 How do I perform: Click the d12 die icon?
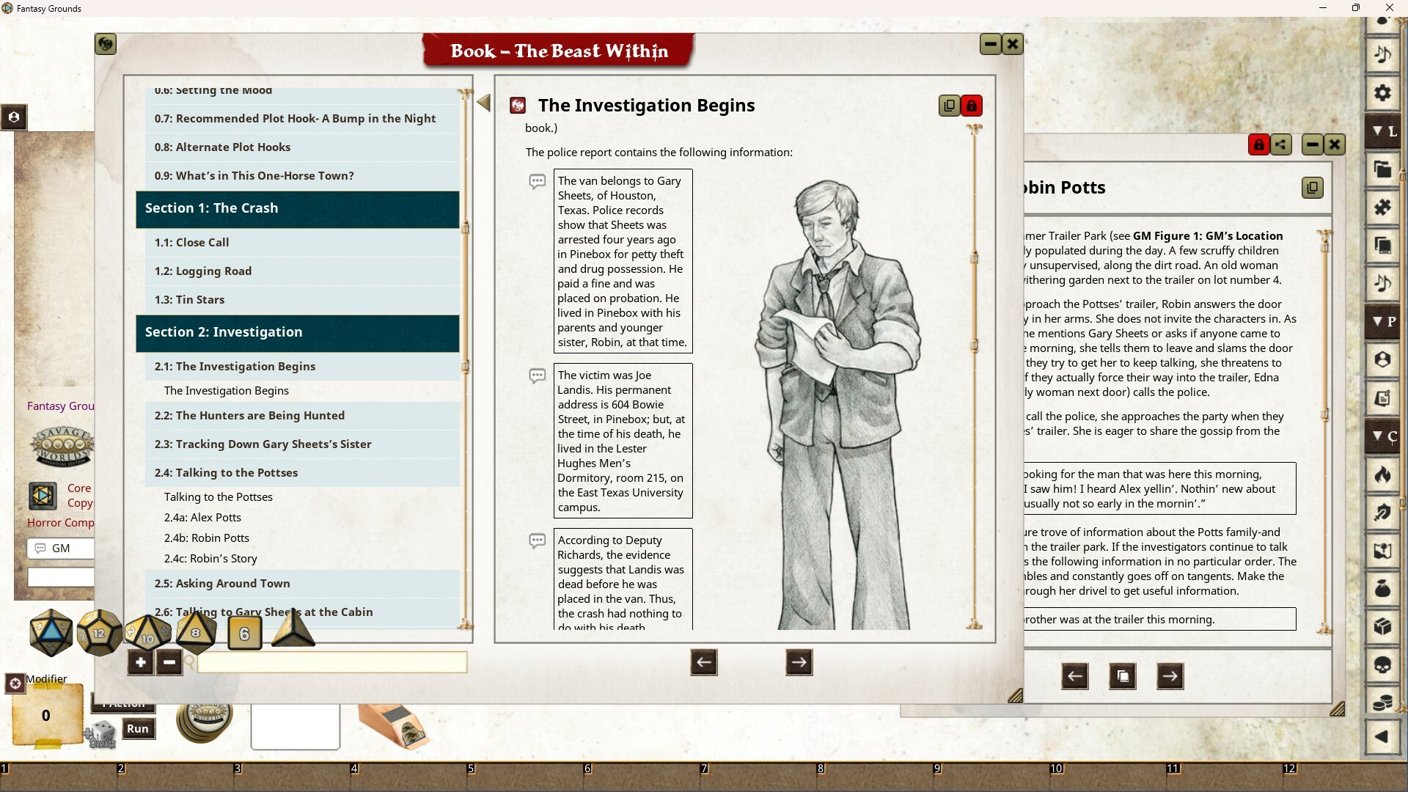click(x=98, y=632)
